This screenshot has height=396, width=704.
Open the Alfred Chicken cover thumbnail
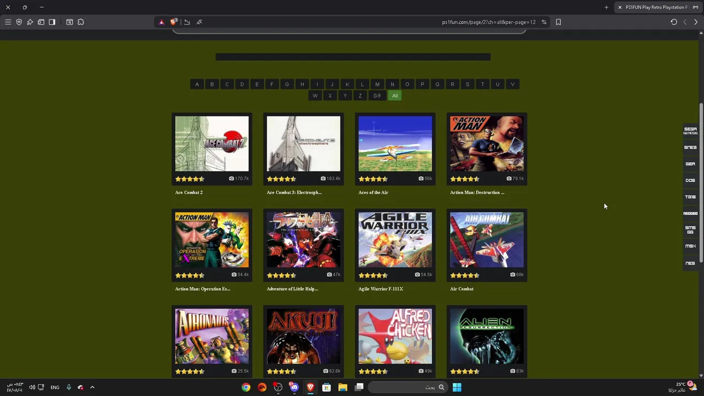[x=395, y=336]
